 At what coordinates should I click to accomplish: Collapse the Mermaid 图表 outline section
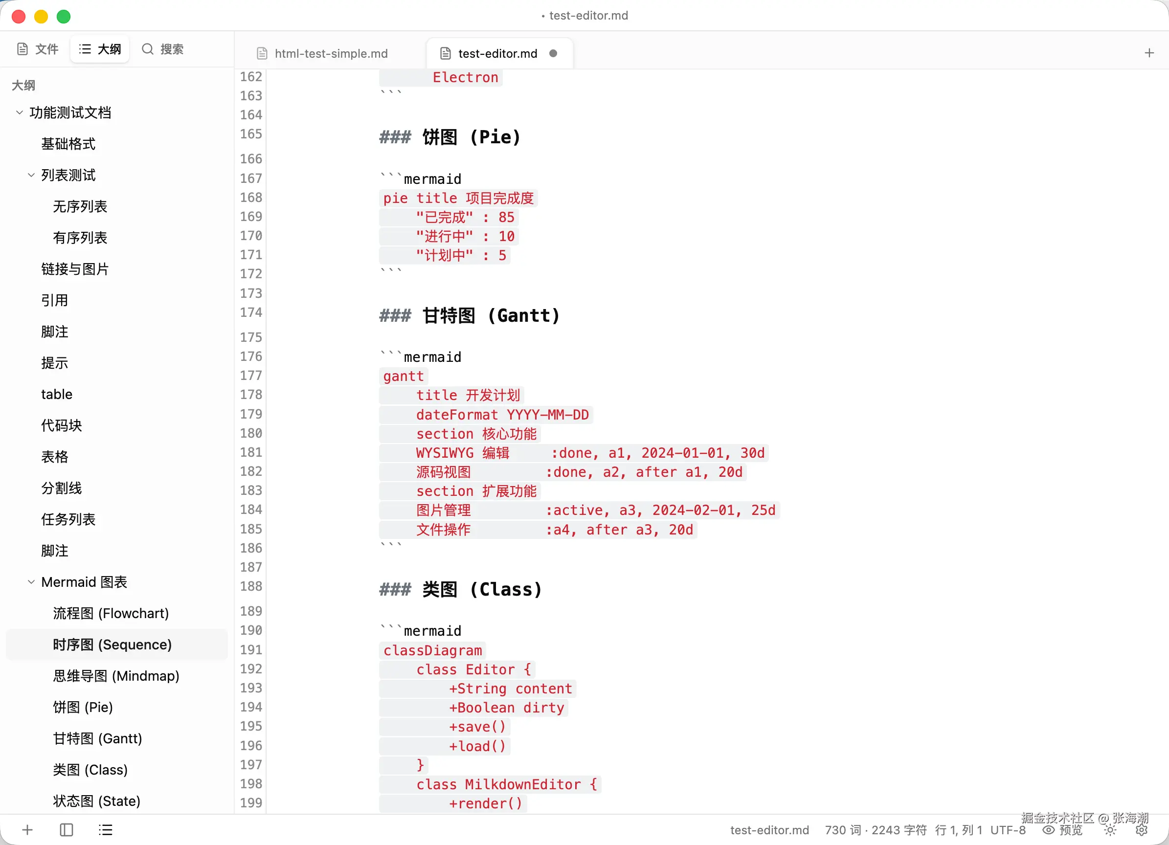(31, 582)
